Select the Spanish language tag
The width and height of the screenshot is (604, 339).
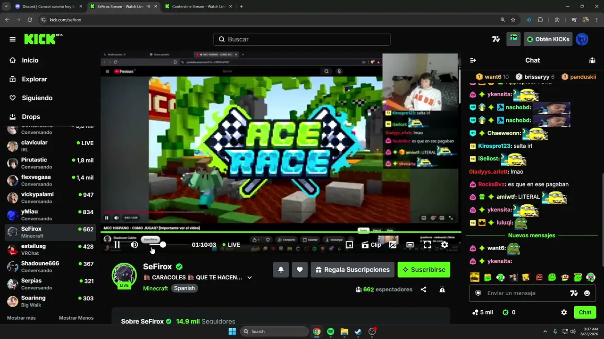pos(185,288)
